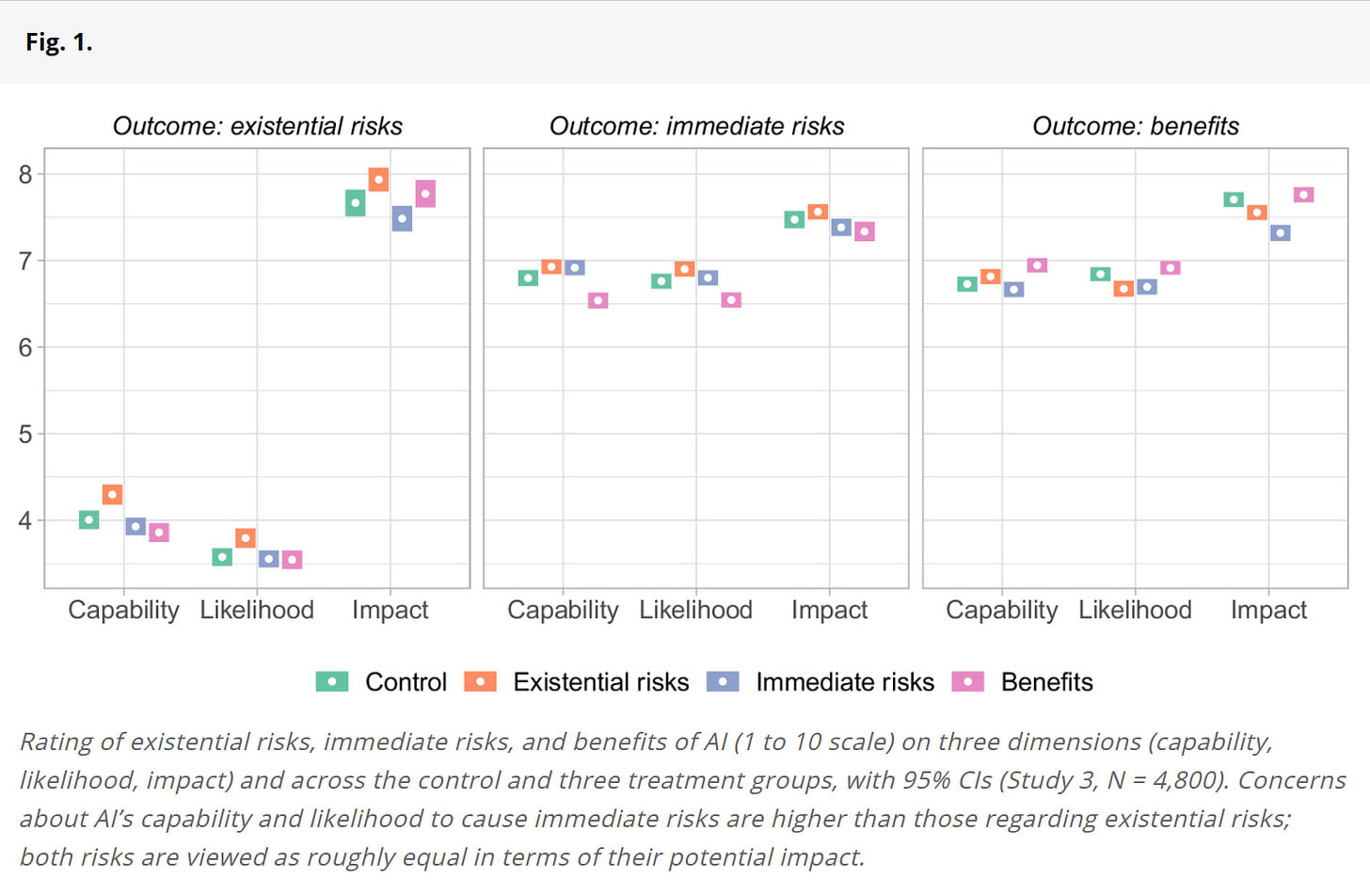Click the green Control legend swatch
Screen dimensions: 1370x894
[x=332, y=681]
